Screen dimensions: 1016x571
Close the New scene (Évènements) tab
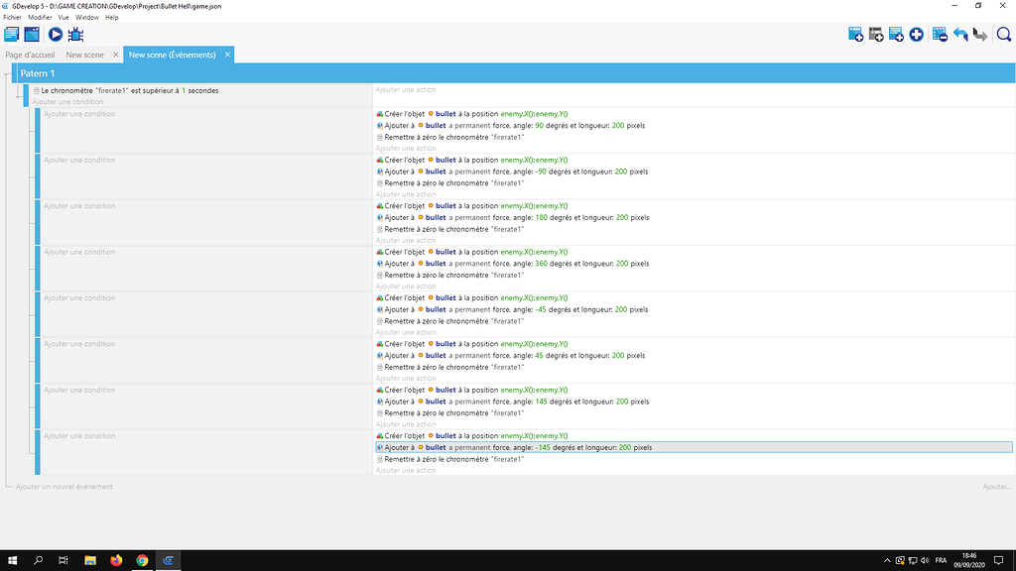(227, 55)
